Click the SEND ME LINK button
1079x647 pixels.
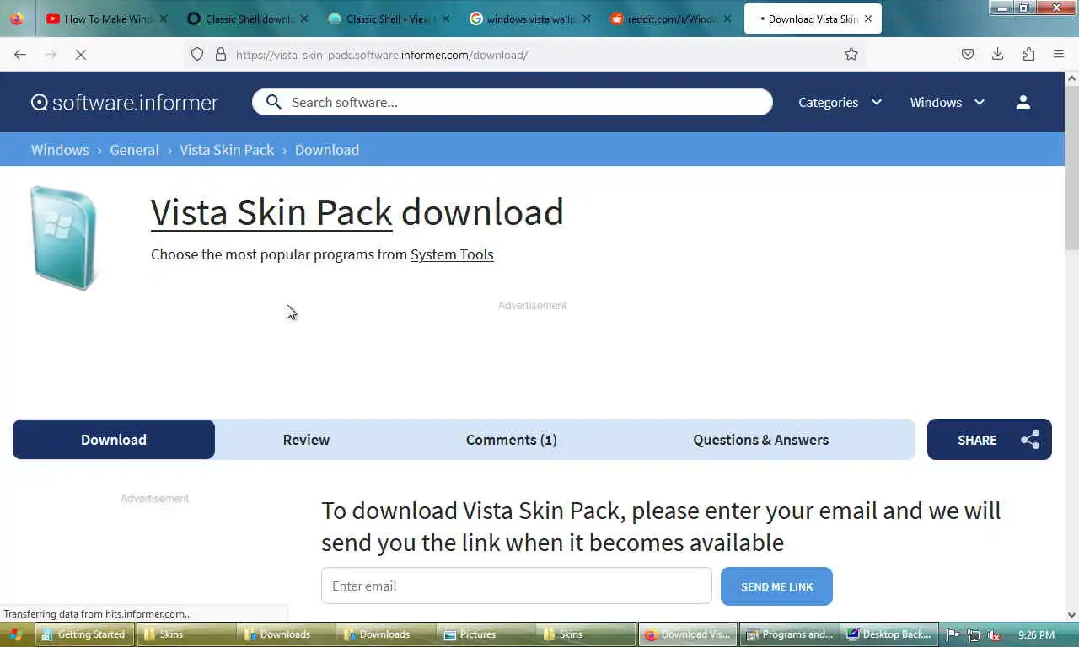tap(776, 586)
